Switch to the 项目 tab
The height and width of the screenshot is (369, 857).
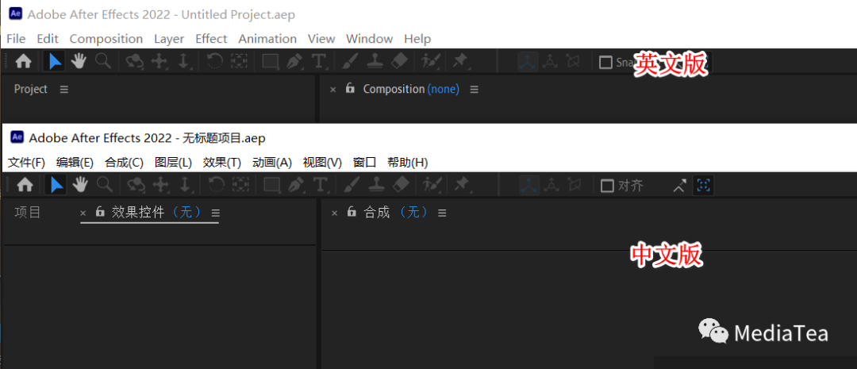tap(28, 212)
